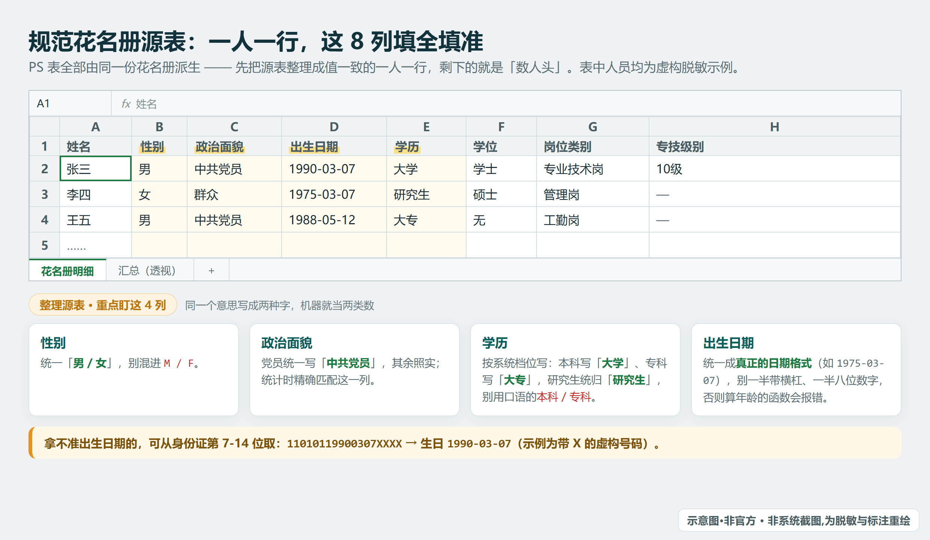Click the fx formula bar field
Image resolution: width=930 pixels, height=540 pixels.
click(x=506, y=103)
